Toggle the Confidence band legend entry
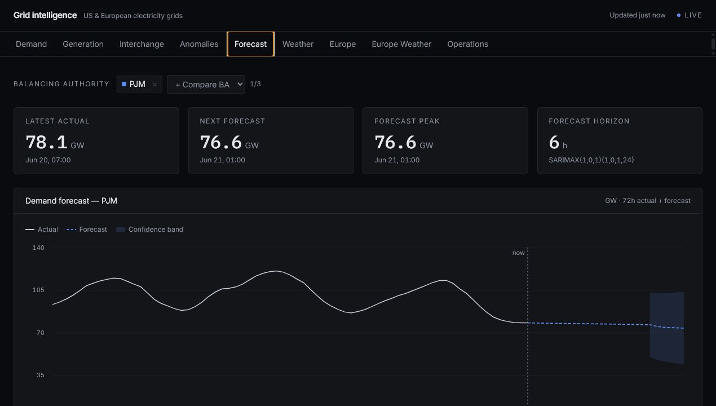The width and height of the screenshot is (716, 406). (x=149, y=230)
